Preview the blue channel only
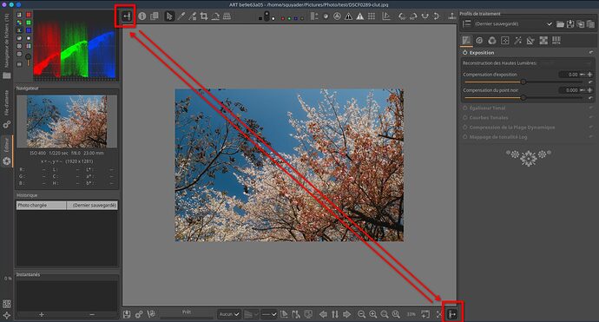This screenshot has width=599, height=322. [296, 18]
